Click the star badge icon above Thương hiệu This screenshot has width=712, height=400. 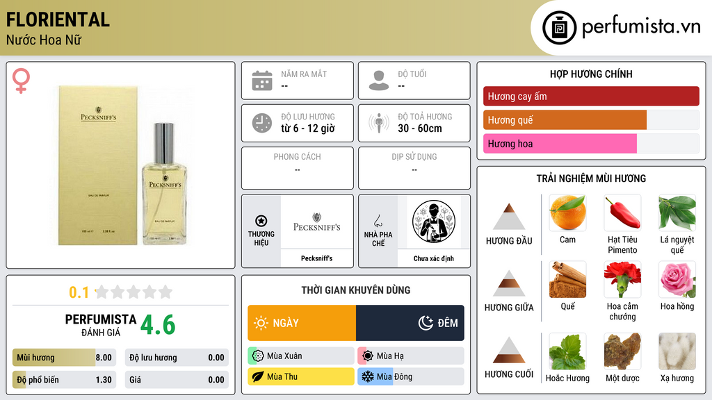click(x=261, y=221)
